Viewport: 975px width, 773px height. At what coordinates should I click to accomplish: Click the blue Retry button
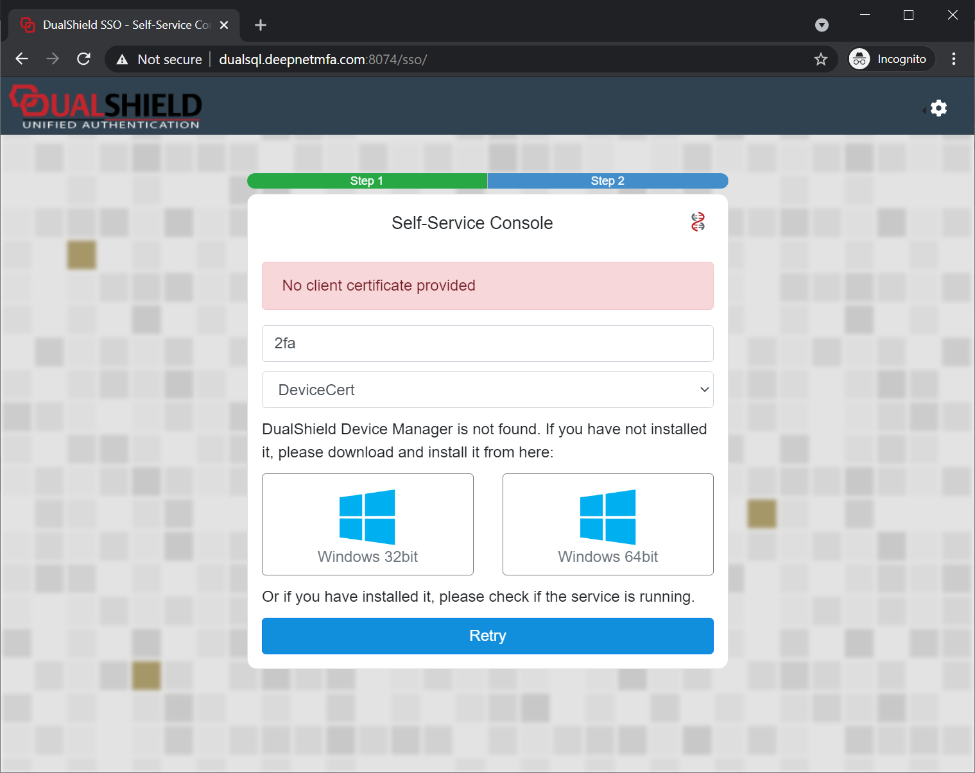(x=488, y=636)
